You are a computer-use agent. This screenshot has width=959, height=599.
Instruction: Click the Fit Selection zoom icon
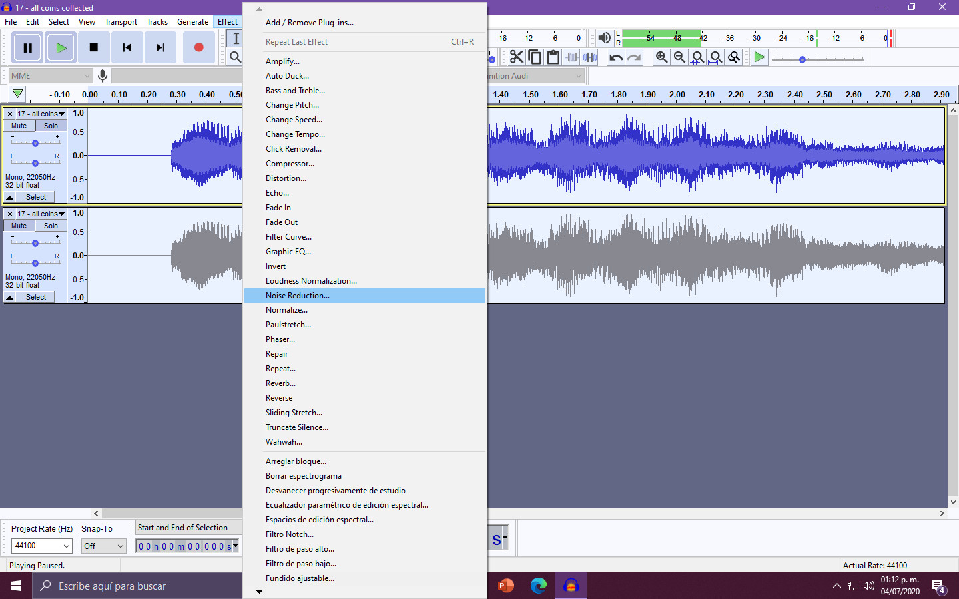click(x=697, y=57)
